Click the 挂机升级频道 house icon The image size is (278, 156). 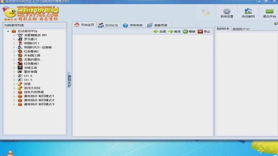point(20,92)
